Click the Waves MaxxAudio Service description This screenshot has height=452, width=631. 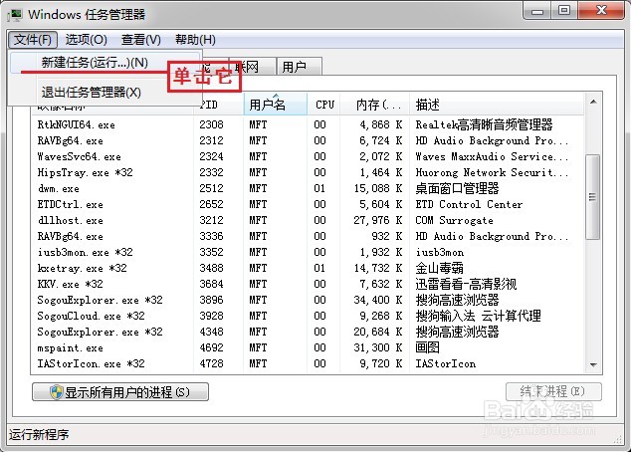point(492,156)
